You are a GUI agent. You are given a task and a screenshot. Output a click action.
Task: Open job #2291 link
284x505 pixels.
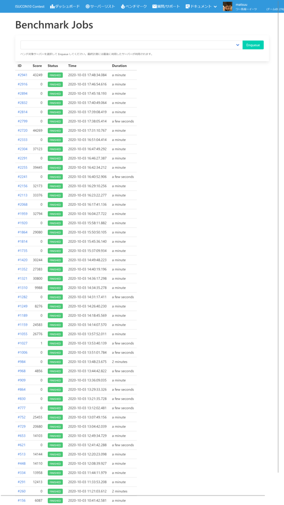(x=22, y=158)
